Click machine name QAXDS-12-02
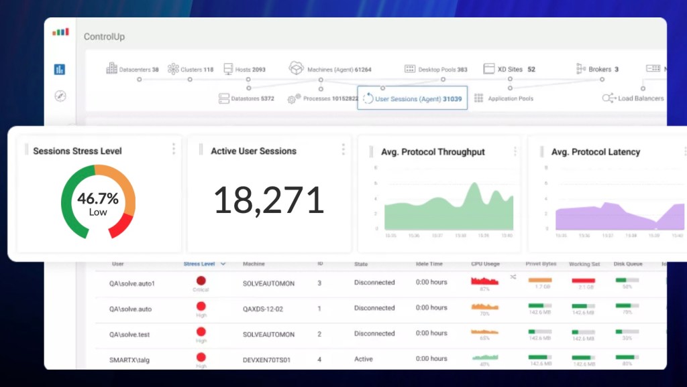The height and width of the screenshot is (387, 687). pyautogui.click(x=263, y=309)
